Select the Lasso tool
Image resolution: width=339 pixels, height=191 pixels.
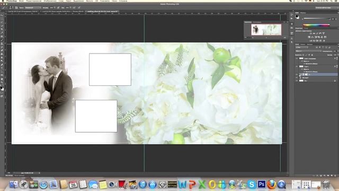click(x=2, y=22)
